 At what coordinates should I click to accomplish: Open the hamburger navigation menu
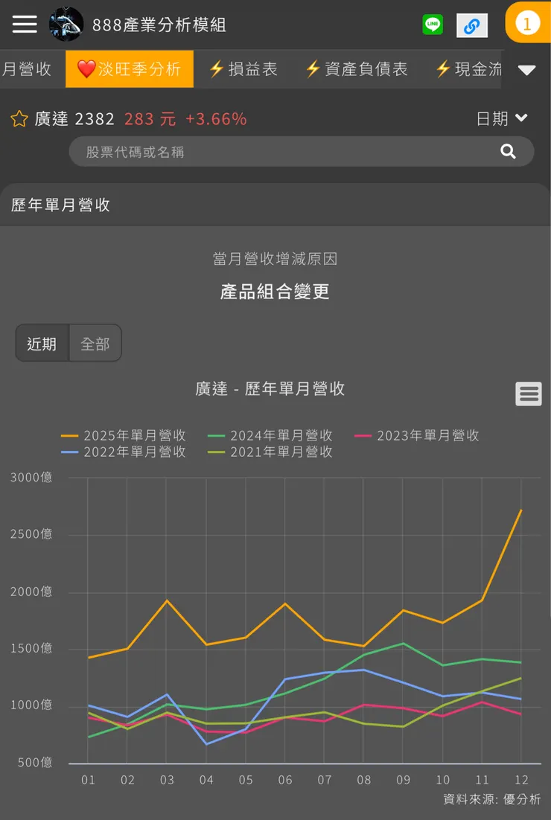coord(25,24)
